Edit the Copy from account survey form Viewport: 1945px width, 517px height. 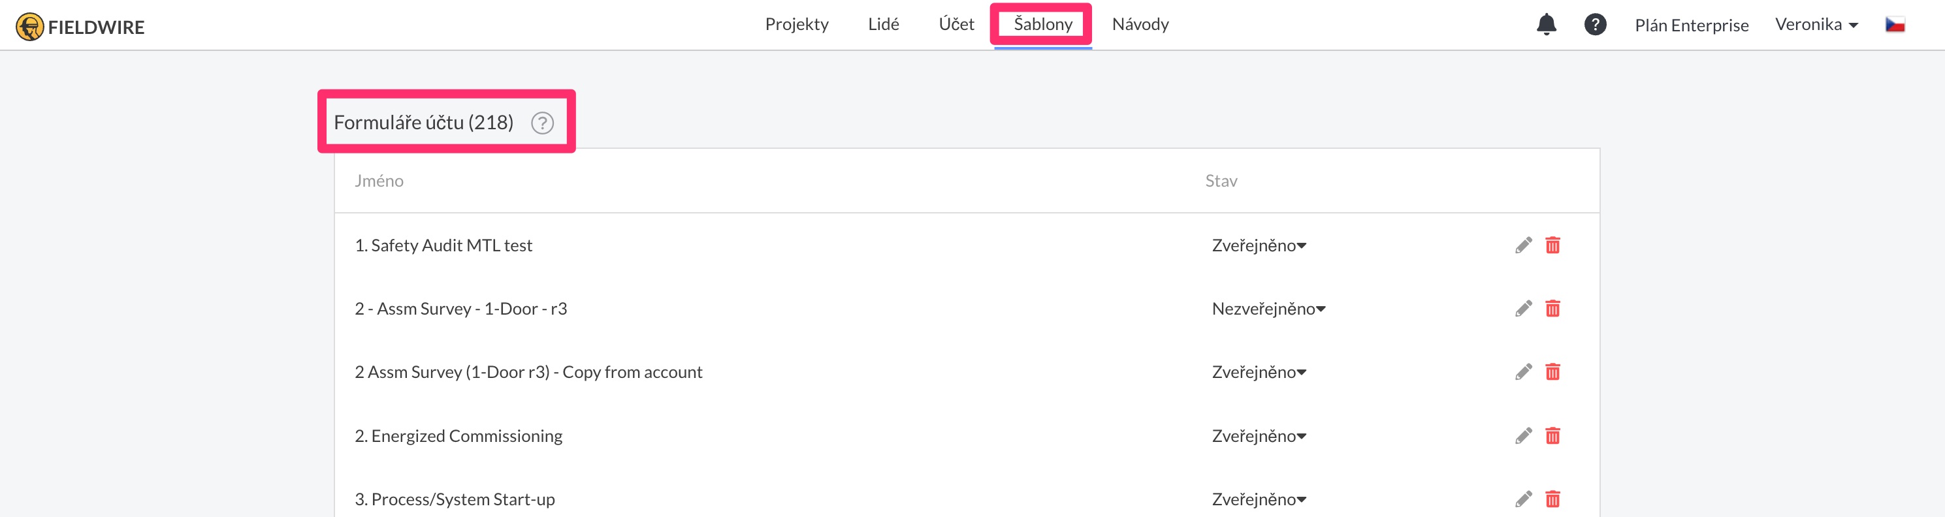click(1523, 372)
